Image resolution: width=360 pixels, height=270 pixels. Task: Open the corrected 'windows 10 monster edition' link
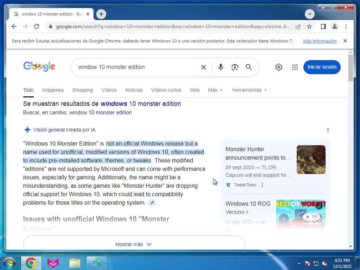141,104
